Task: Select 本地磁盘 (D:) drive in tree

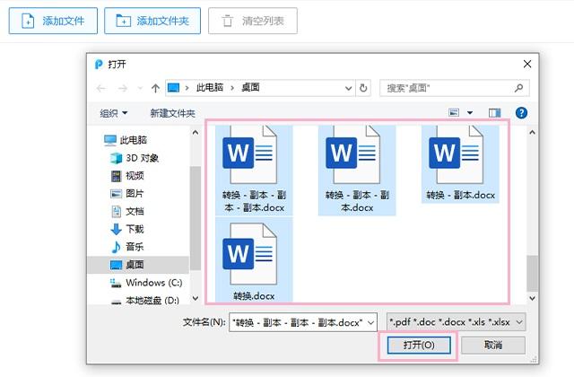Action: [144, 301]
